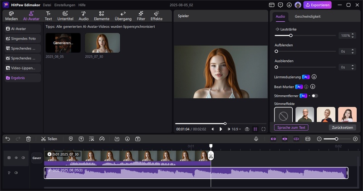Select the bald man voice effect

pos(304,115)
